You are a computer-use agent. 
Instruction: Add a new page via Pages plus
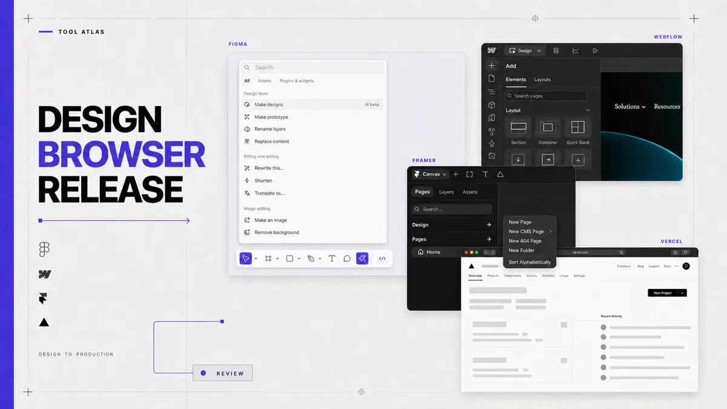490,239
